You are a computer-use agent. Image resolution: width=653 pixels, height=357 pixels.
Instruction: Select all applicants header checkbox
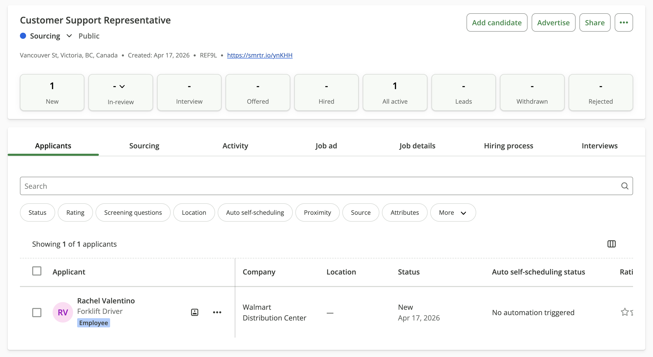click(37, 271)
